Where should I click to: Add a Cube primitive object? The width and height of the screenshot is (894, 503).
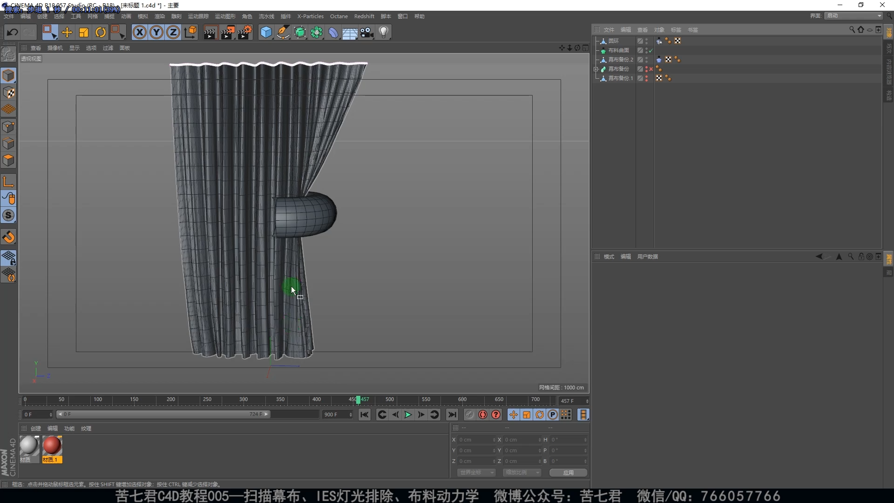coord(266,32)
